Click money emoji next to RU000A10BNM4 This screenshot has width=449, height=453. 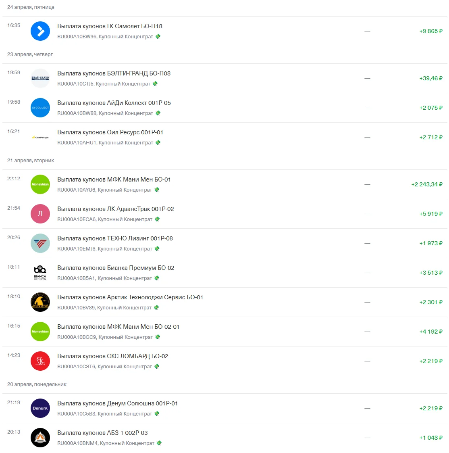pos(159,443)
